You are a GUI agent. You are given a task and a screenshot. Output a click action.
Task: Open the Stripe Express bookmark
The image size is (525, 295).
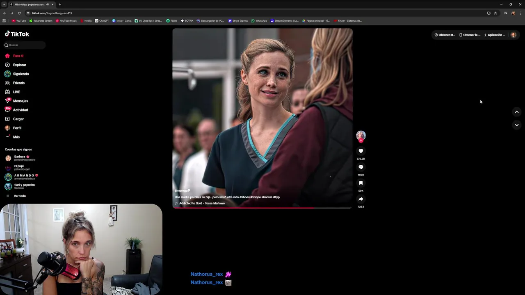238,21
